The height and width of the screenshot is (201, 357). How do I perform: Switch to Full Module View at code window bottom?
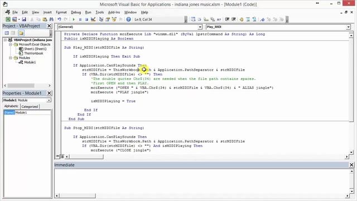tap(62, 156)
